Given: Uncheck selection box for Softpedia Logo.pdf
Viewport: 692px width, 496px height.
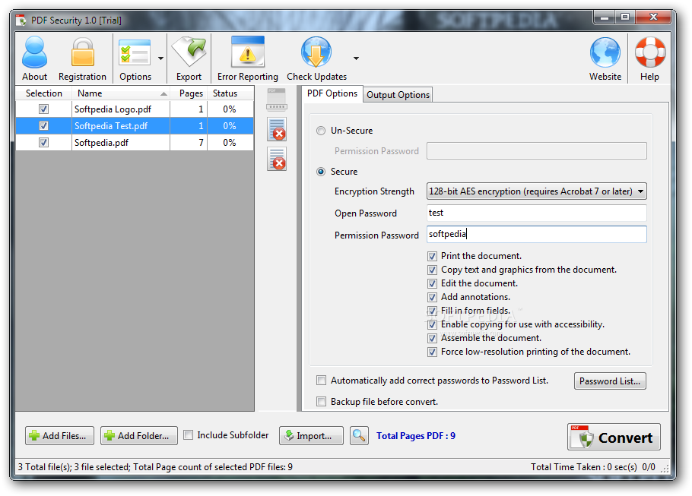Looking at the screenshot, I should [43, 109].
